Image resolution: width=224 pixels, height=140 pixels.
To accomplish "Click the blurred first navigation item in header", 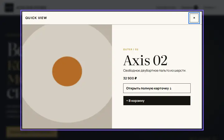I will pyautogui.click(x=166, y=7).
